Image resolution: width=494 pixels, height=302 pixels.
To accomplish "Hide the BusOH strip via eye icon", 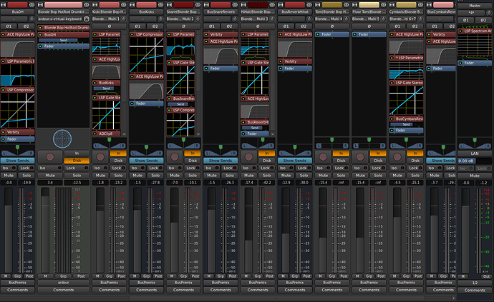I will coord(33,4).
